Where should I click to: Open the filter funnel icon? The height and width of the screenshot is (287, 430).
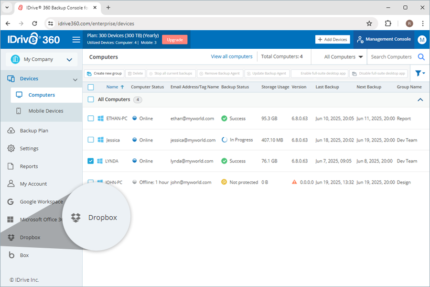click(x=419, y=73)
